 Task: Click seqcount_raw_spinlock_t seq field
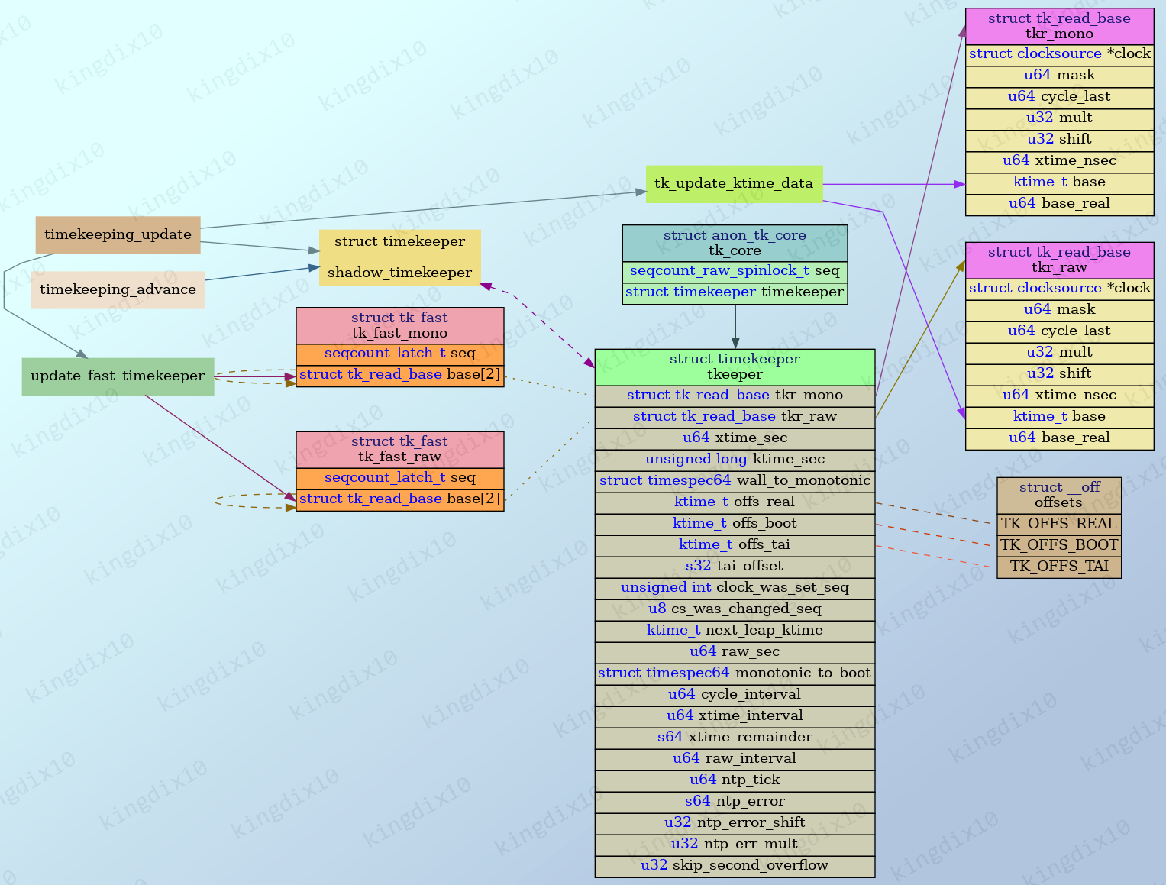(735, 273)
